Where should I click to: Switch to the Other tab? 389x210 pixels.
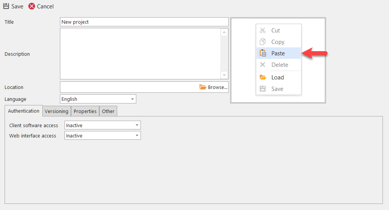click(108, 111)
